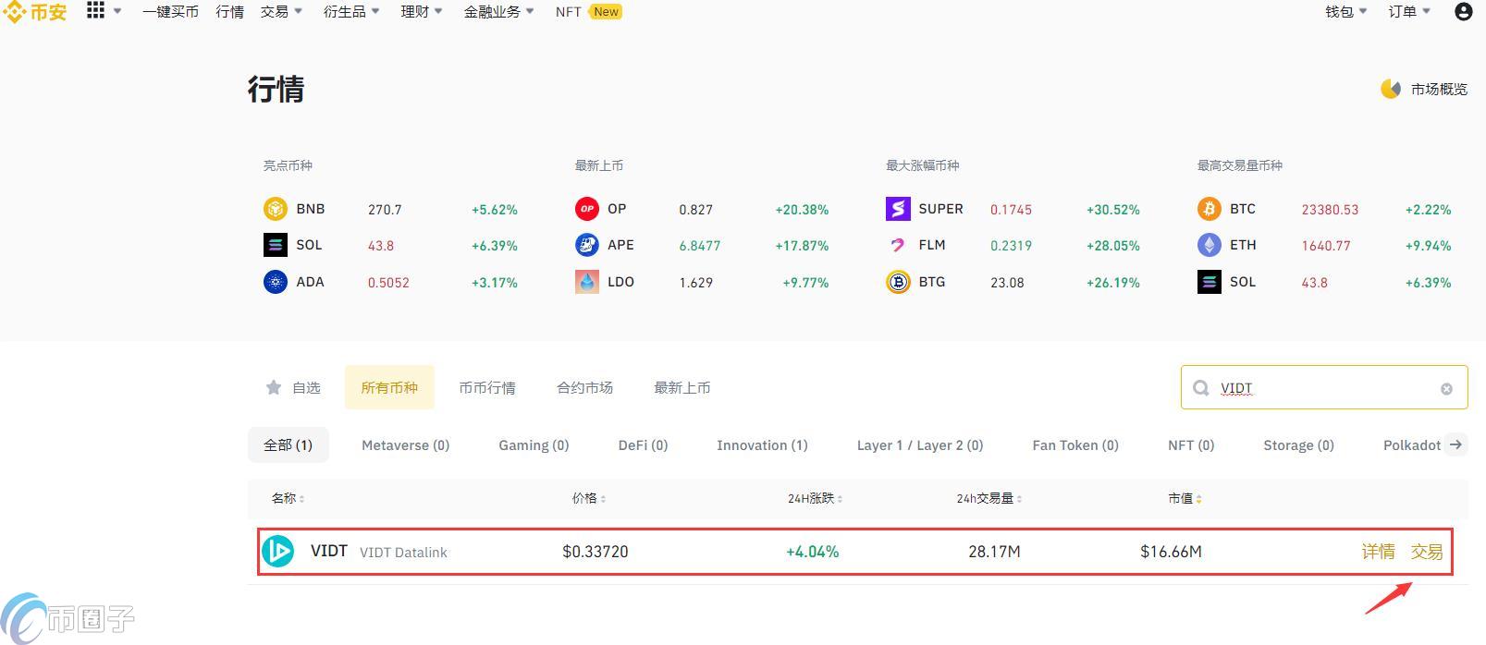Click the FLM coin icon
Screen dimensions: 1486x645
click(898, 245)
